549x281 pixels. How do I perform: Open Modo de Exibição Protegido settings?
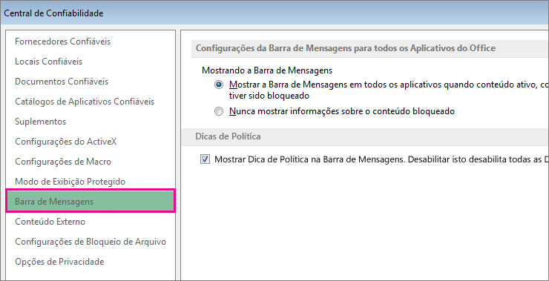click(70, 182)
